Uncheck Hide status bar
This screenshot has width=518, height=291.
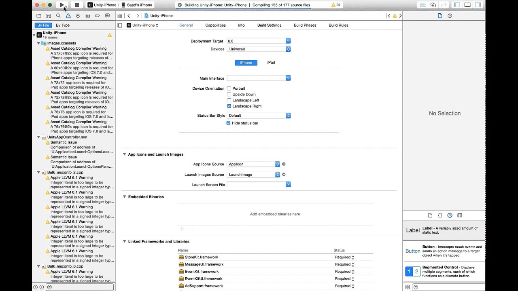point(229,123)
